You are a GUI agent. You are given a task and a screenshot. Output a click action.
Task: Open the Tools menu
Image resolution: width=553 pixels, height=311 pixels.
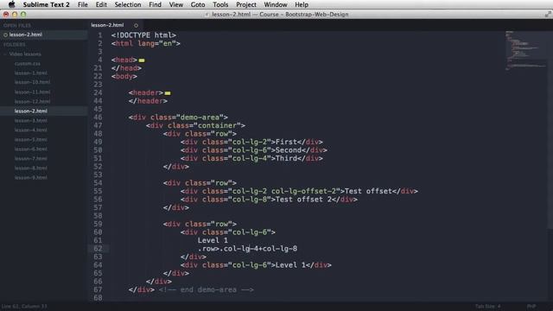[220, 4]
